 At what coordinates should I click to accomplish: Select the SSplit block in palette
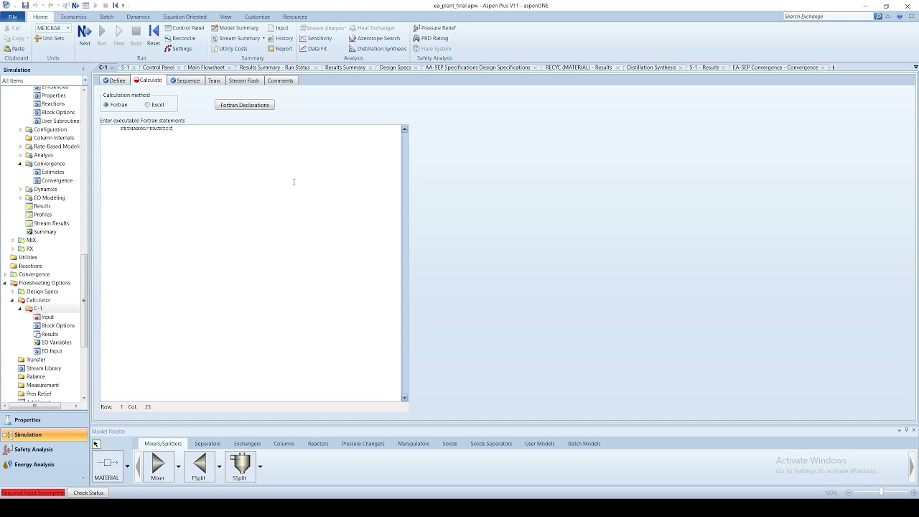point(240,466)
